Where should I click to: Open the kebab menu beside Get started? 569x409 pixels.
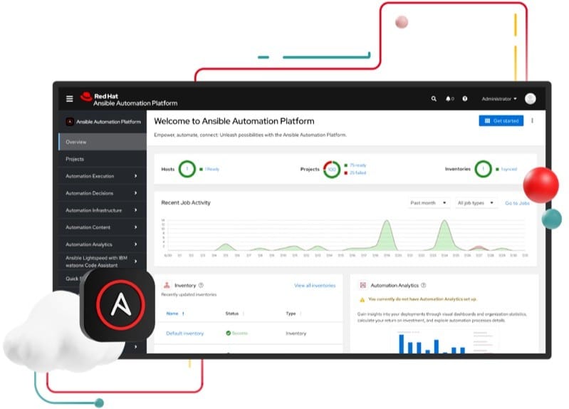533,120
